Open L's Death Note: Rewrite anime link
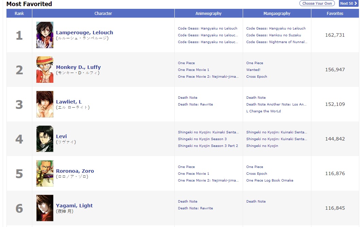361x227 pixels. coord(195,104)
